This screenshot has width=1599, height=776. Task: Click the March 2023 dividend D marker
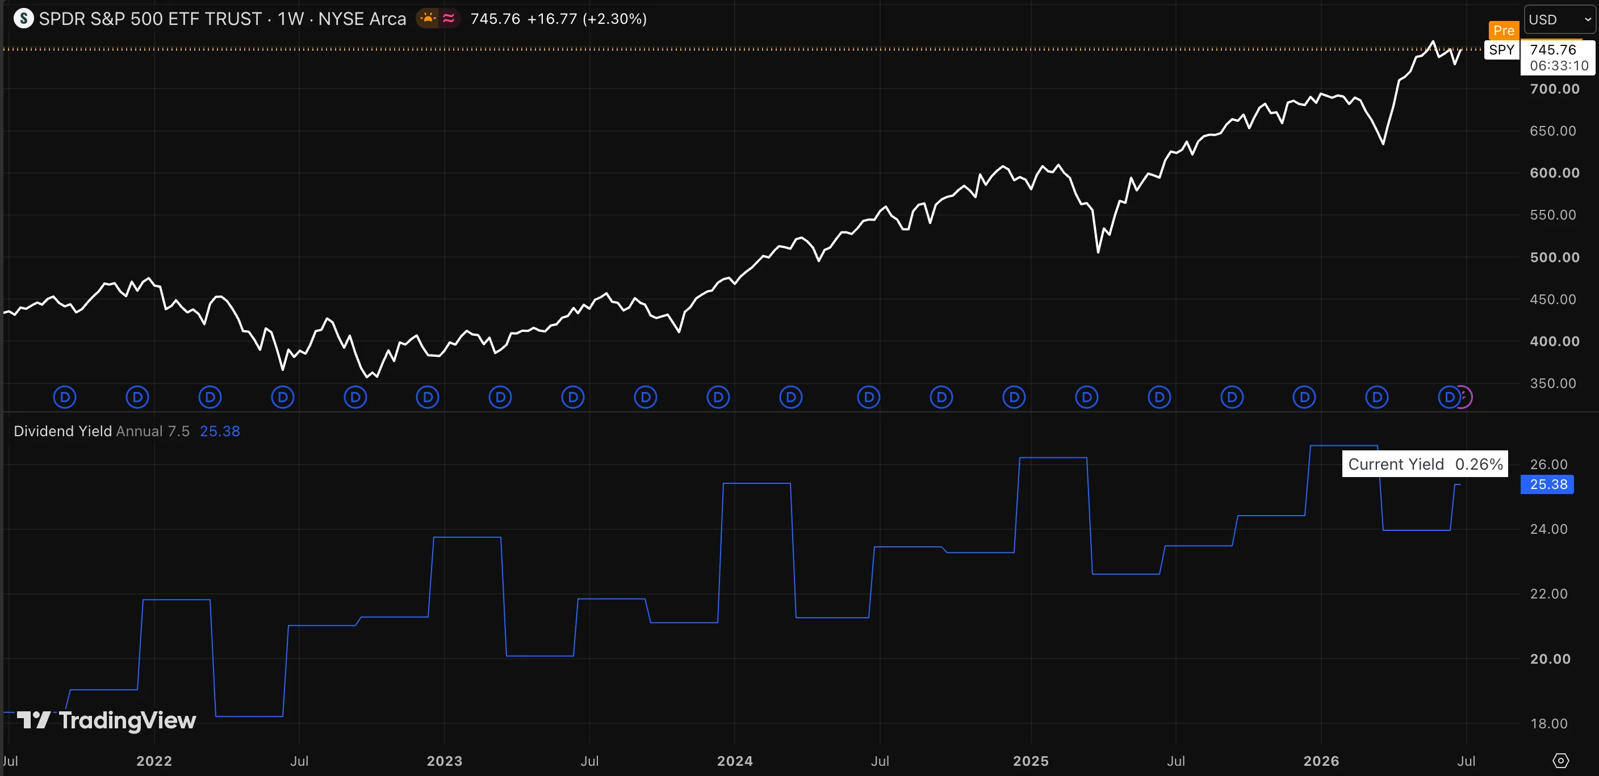click(x=500, y=397)
